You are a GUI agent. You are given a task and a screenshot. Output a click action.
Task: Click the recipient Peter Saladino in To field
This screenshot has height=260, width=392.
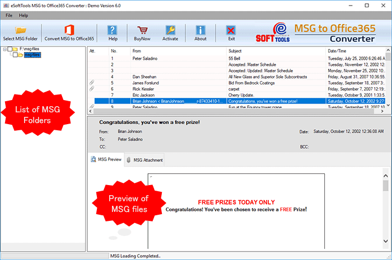pyautogui.click(x=130, y=139)
